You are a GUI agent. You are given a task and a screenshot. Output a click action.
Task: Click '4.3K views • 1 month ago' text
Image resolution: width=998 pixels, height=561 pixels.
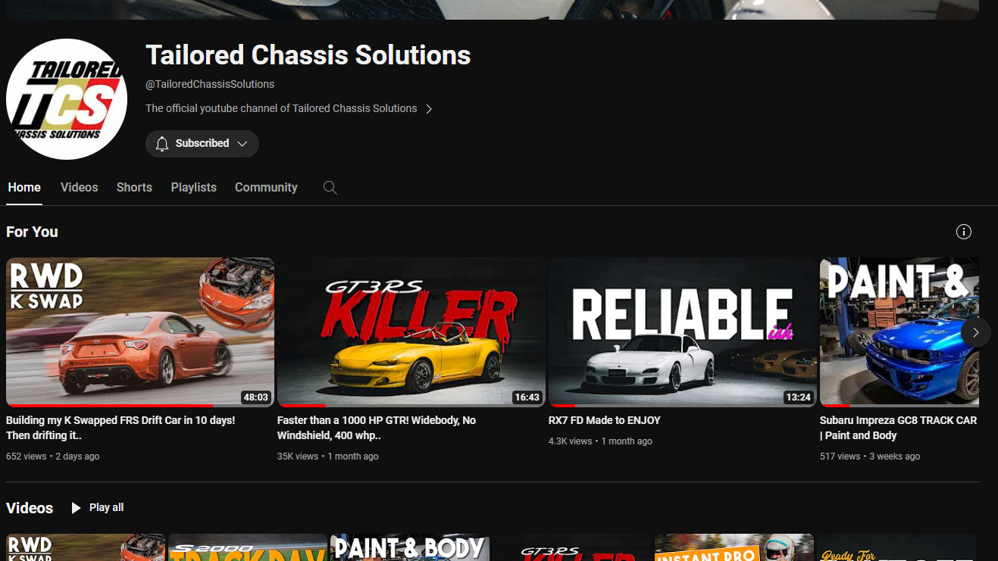pyautogui.click(x=600, y=441)
